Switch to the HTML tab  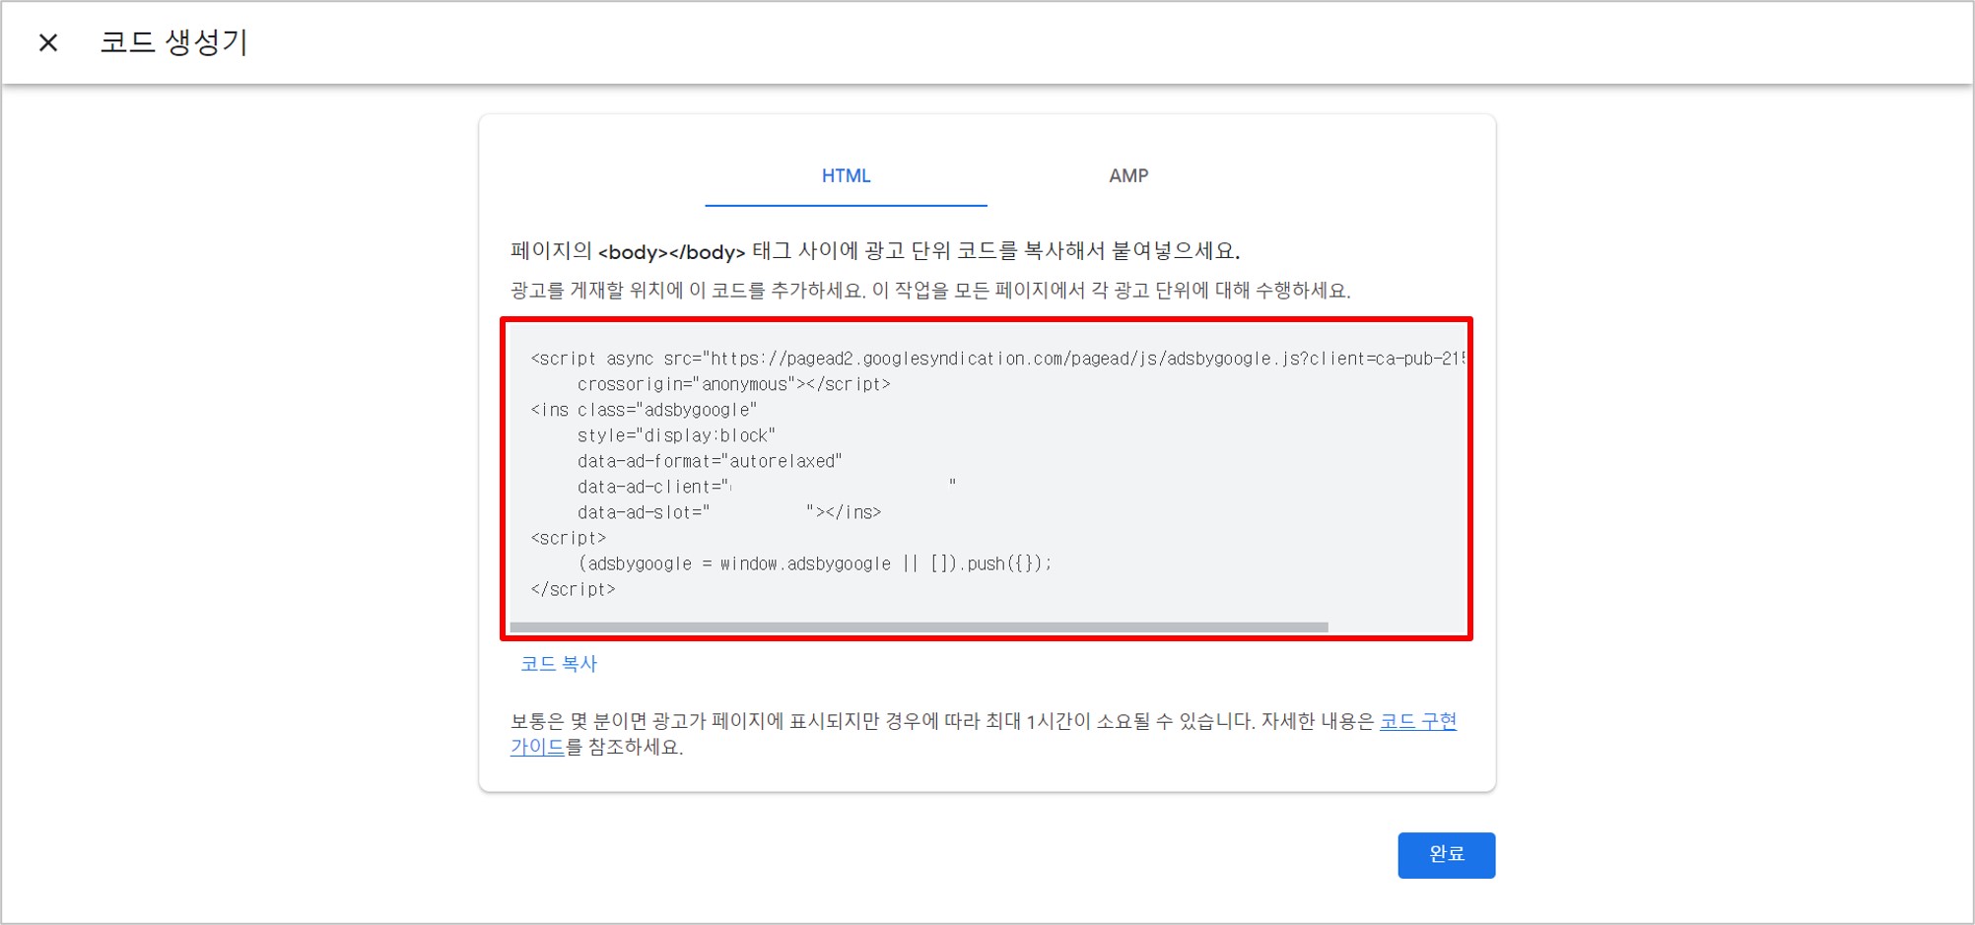[x=846, y=176]
